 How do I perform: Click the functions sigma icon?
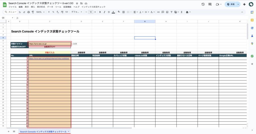pyautogui.click(x=181, y=12)
